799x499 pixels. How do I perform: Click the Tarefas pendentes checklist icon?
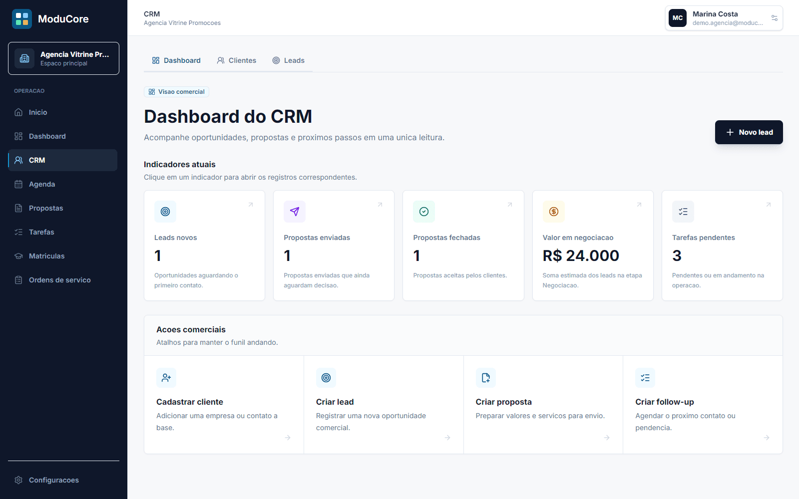pos(683,212)
